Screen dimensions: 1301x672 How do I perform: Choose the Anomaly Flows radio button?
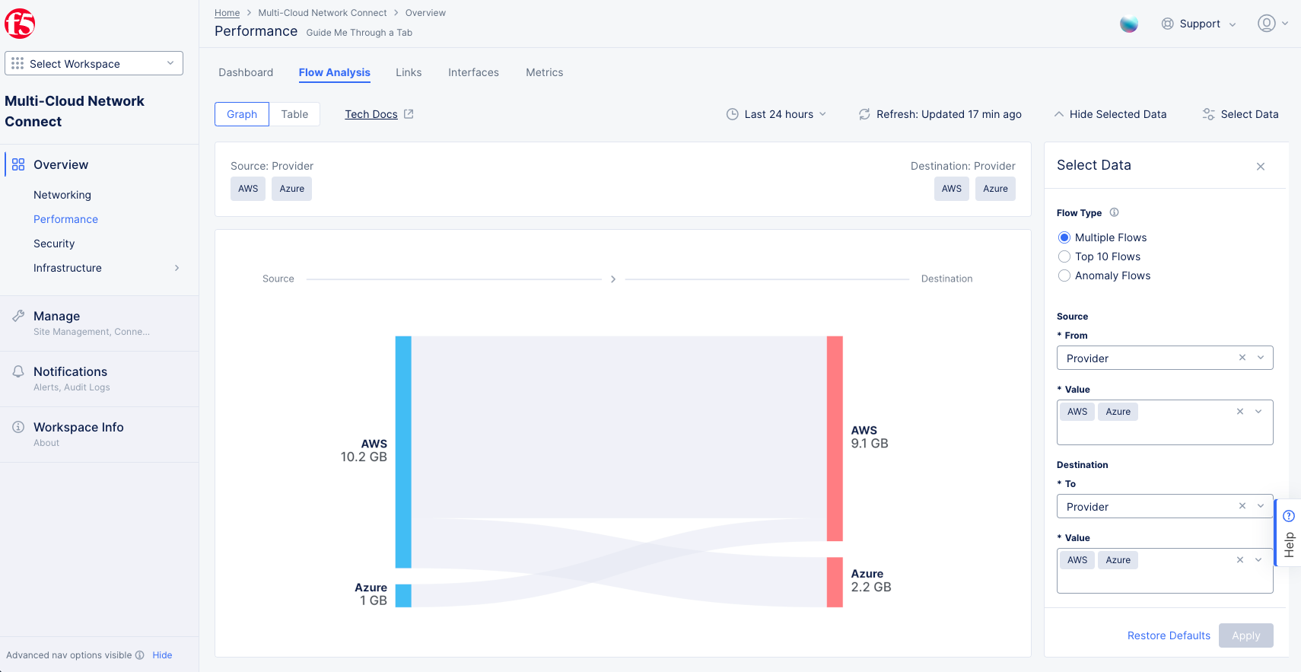1064,275
